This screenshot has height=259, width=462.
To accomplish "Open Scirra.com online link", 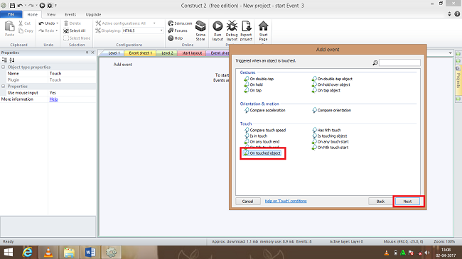I will point(180,23).
